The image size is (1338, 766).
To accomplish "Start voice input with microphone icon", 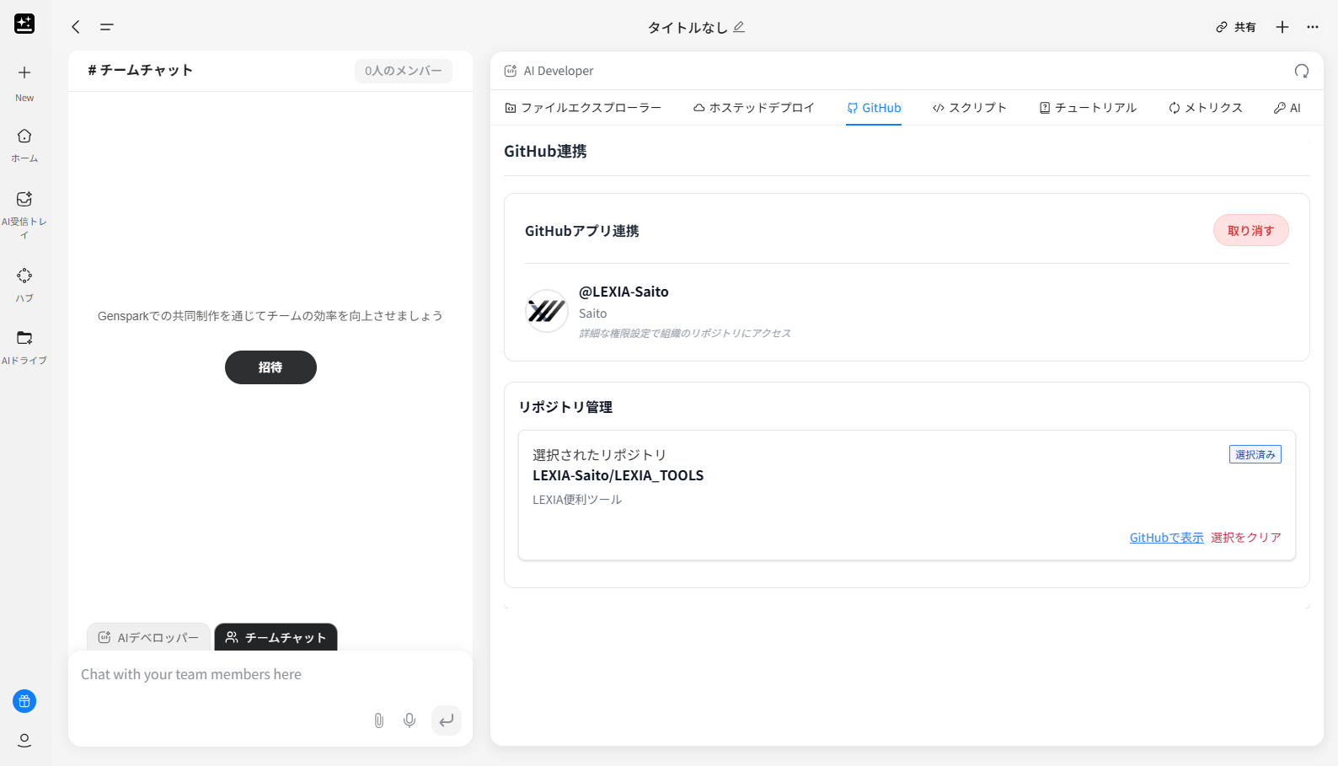I will pos(409,720).
